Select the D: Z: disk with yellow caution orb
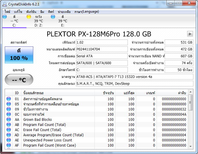 point(38,21)
